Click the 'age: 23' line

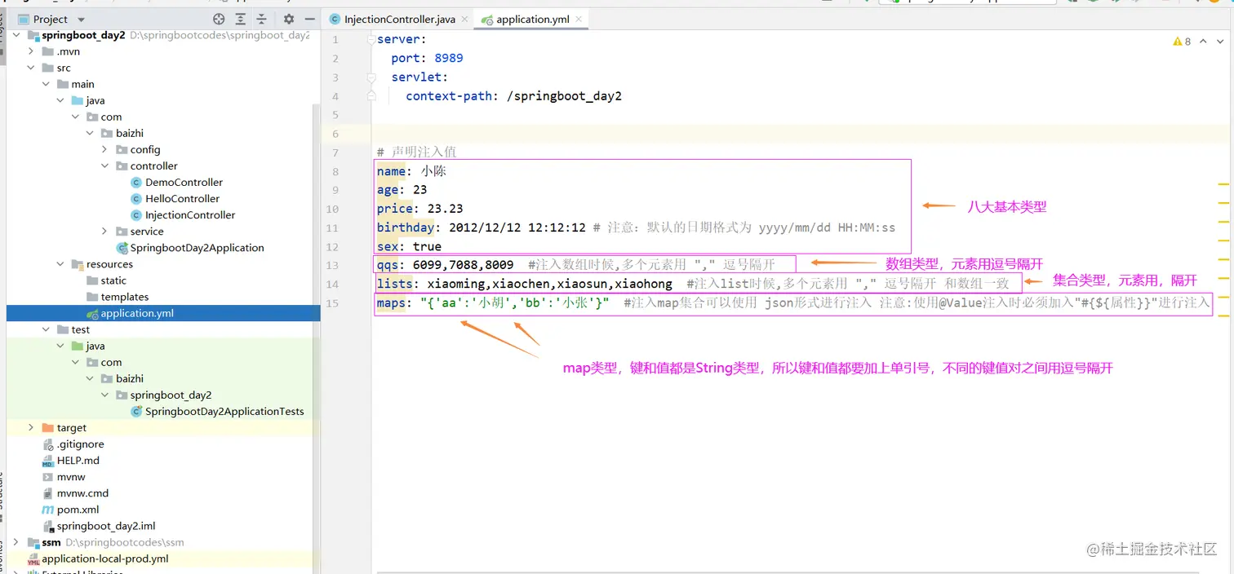point(402,189)
